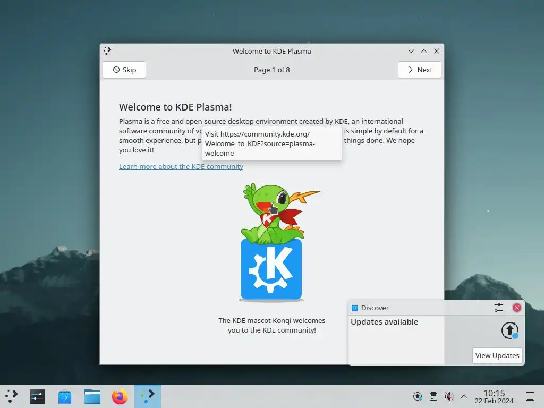Open the window menu icon in the title bar
Image resolution: width=544 pixels, height=408 pixels.
[107, 51]
